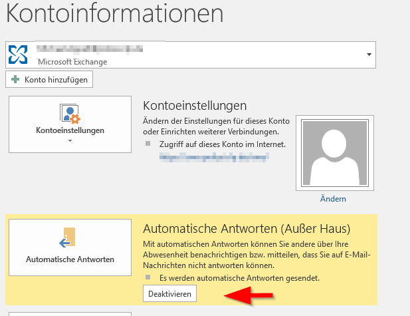Click the Kontoeinstellungen gear-person icon
This screenshot has width=410, height=316.
(x=70, y=113)
